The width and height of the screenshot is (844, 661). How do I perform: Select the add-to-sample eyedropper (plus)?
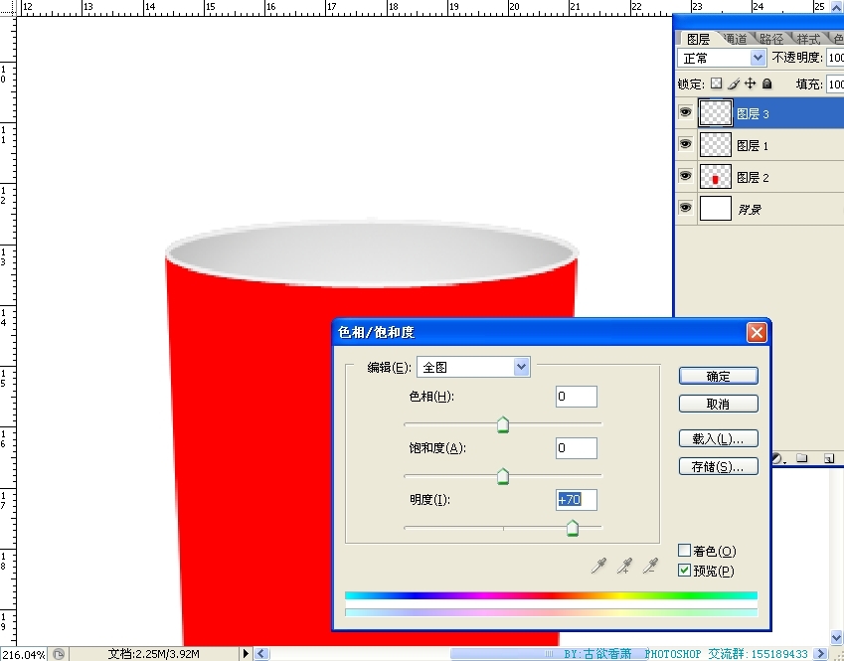click(624, 566)
